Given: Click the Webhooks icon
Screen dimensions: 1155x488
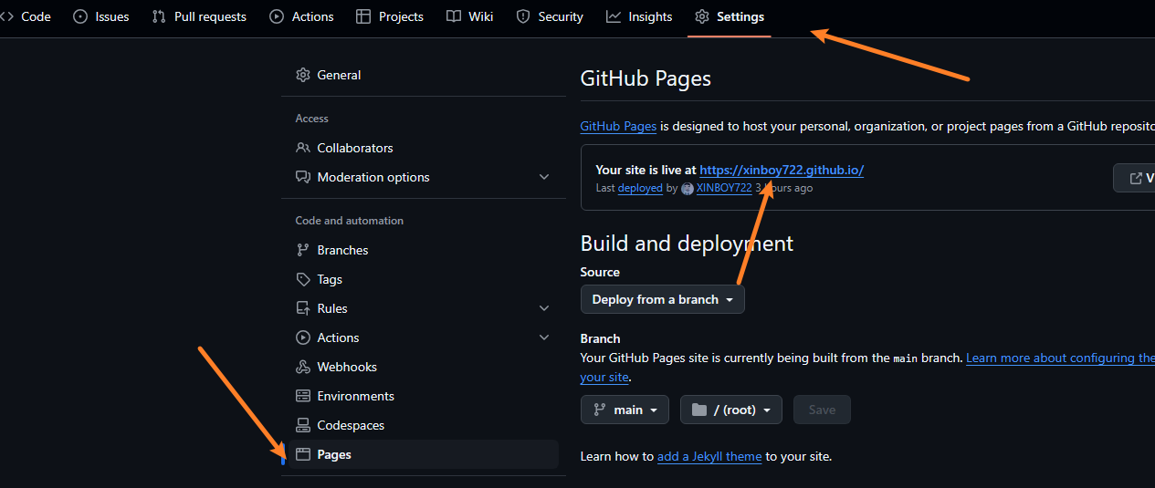Looking at the screenshot, I should pos(303,367).
